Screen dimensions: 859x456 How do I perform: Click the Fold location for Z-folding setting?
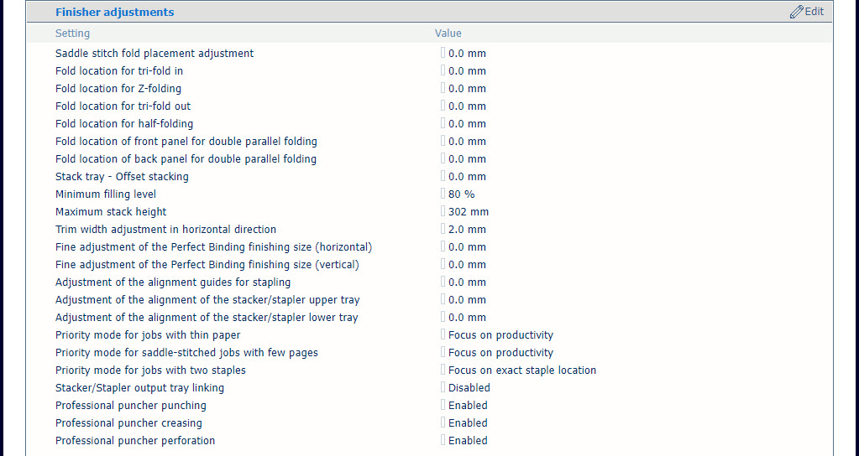coord(118,89)
